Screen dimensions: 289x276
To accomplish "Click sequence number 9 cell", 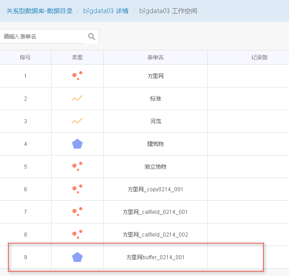I will pos(25,257).
